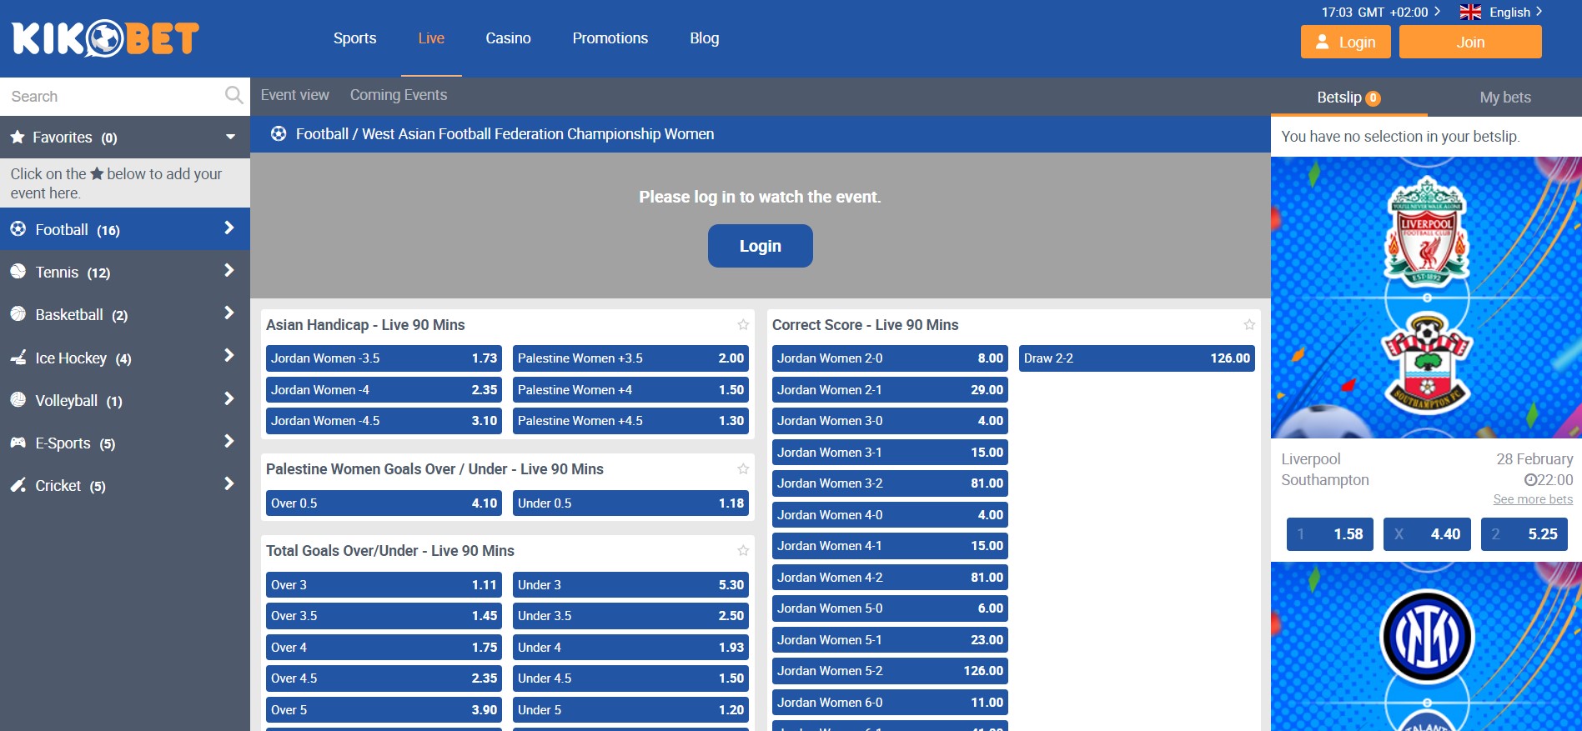This screenshot has width=1582, height=731.
Task: Click the search magnifier icon
Action: (234, 96)
